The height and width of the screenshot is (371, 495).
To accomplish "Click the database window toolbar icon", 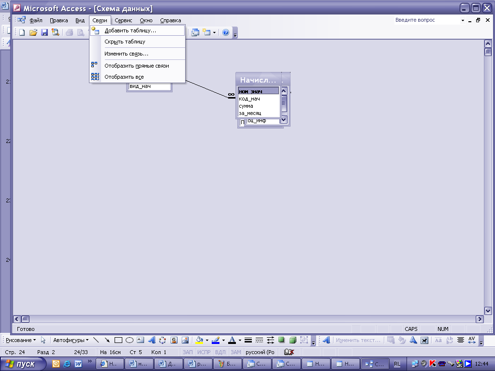I will pos(195,32).
